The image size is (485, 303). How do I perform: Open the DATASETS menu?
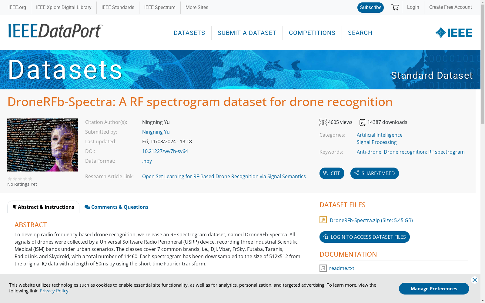tap(189, 33)
